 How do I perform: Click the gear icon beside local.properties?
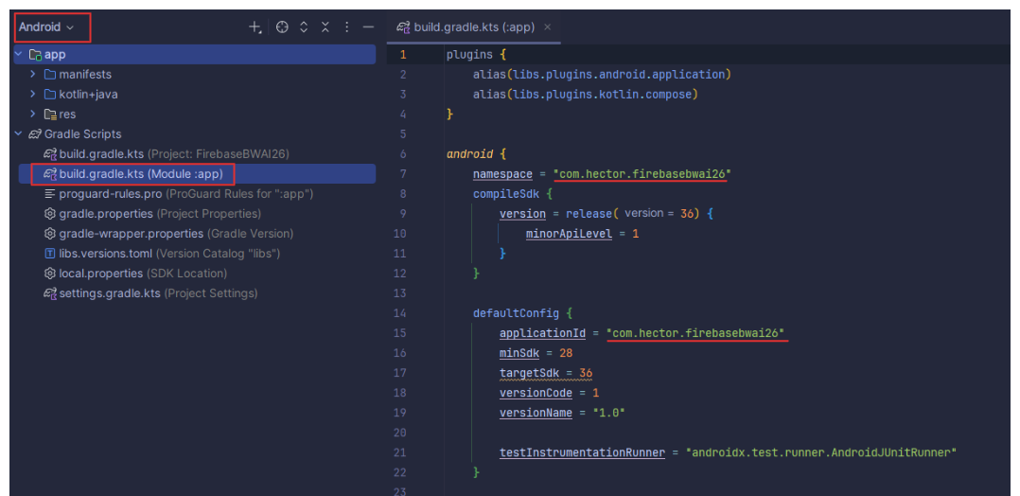(50, 274)
